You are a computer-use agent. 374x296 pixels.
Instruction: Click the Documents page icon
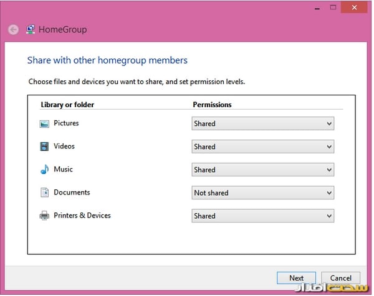pyautogui.click(x=44, y=193)
